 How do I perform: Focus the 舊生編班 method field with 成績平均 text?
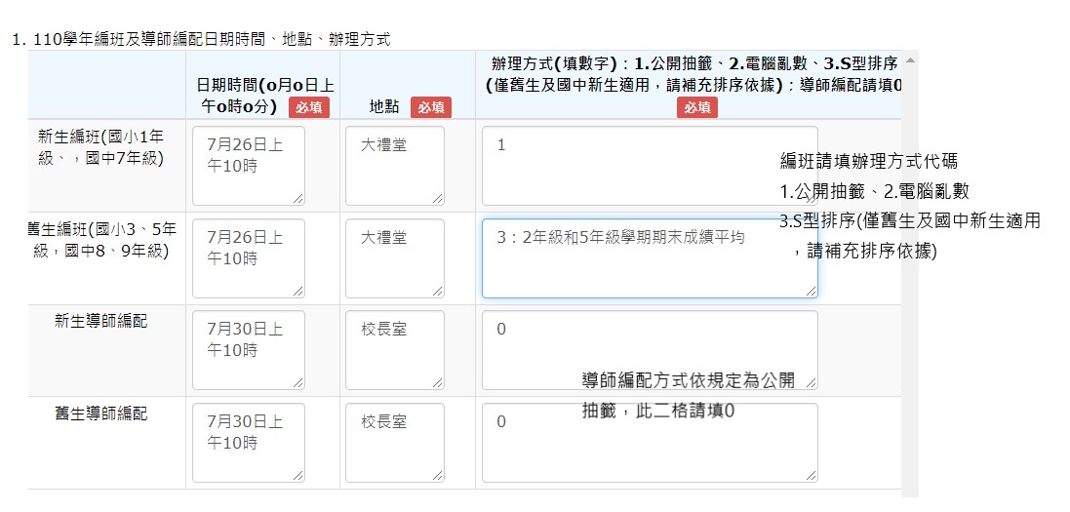click(649, 257)
